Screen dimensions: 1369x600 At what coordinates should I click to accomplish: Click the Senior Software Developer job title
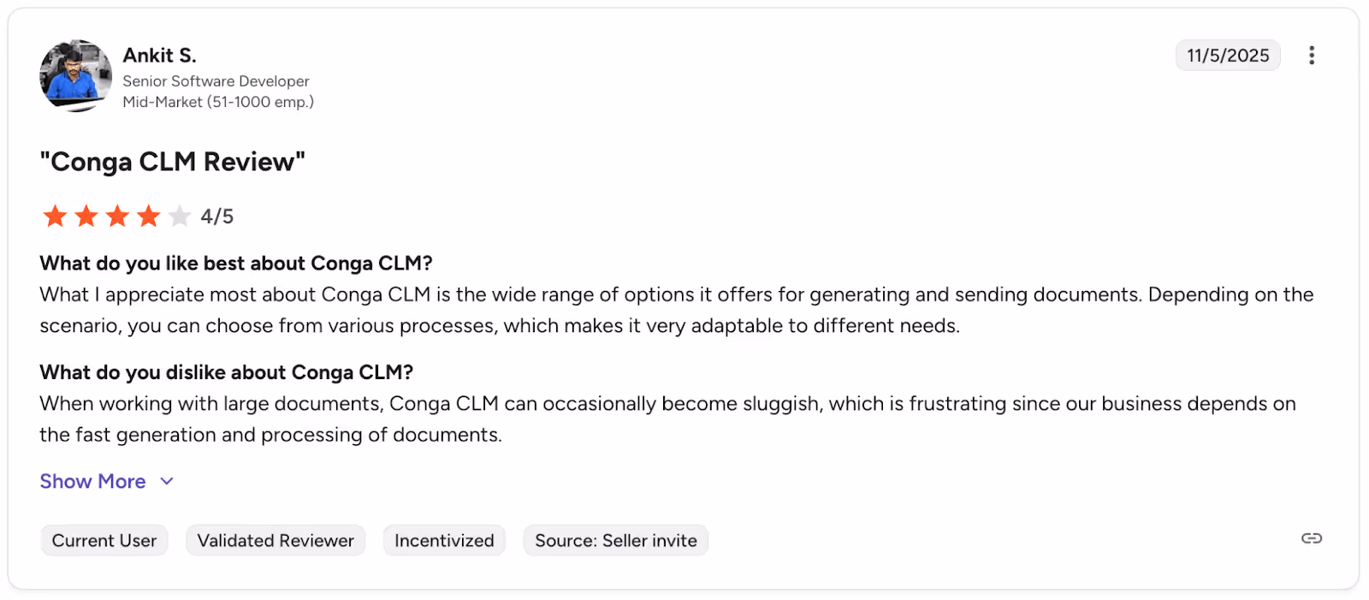pos(216,80)
